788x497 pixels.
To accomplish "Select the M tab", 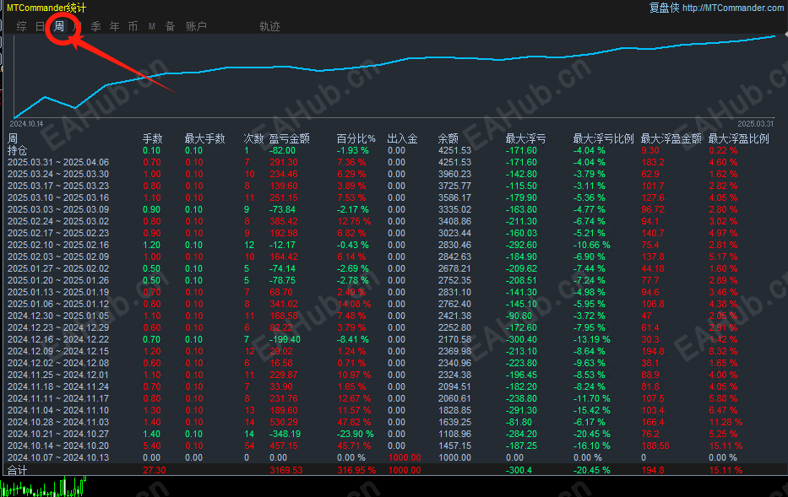I will (152, 26).
